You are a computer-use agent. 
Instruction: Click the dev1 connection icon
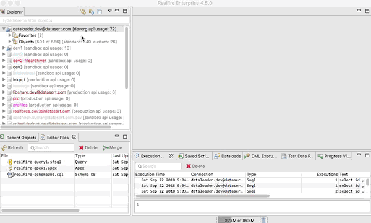[x=9, y=48]
